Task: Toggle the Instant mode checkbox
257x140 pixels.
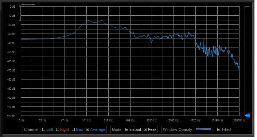Action: [x=127, y=129]
